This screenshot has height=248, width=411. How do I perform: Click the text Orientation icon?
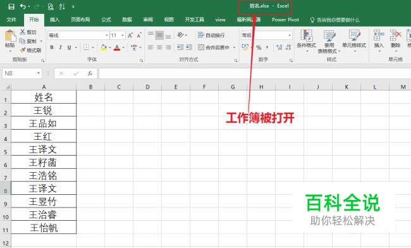point(180,35)
